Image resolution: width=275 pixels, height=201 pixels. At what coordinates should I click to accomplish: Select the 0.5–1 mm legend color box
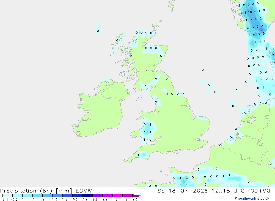(x=17, y=196)
